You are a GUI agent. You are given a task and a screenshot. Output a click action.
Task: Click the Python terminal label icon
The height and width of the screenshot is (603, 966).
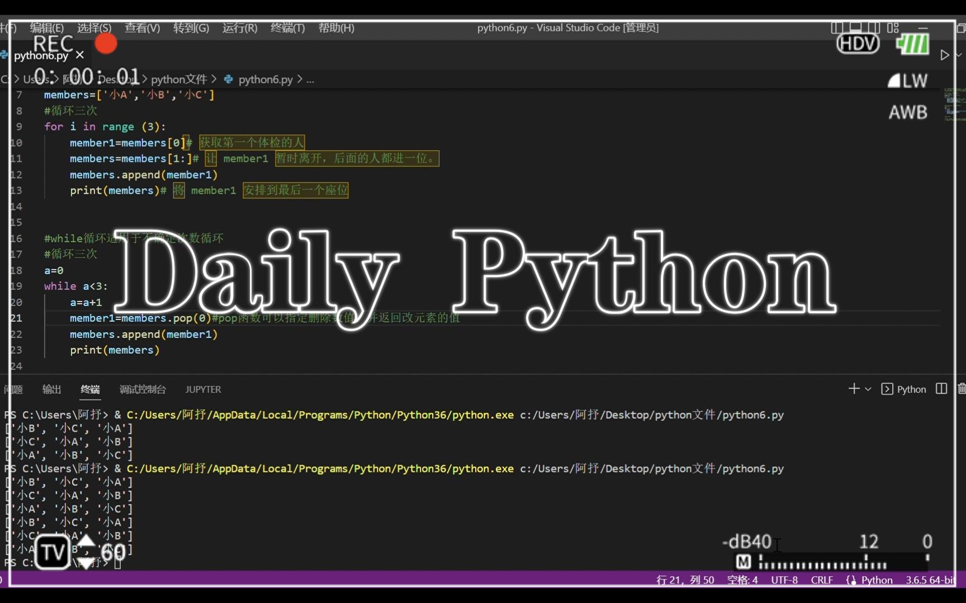904,389
